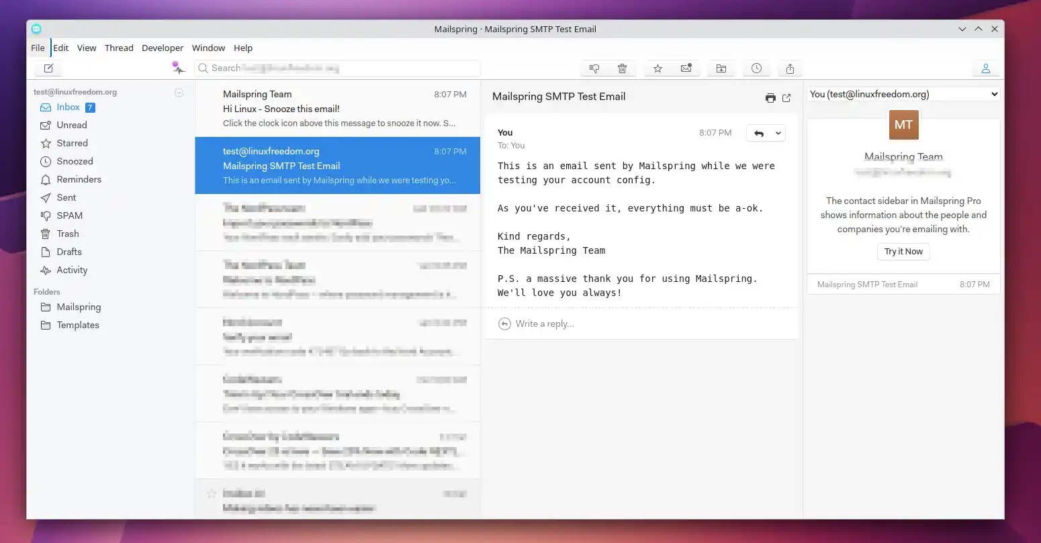Open the activity pulse icon beside search
This screenshot has height=543, width=1041.
point(178,68)
